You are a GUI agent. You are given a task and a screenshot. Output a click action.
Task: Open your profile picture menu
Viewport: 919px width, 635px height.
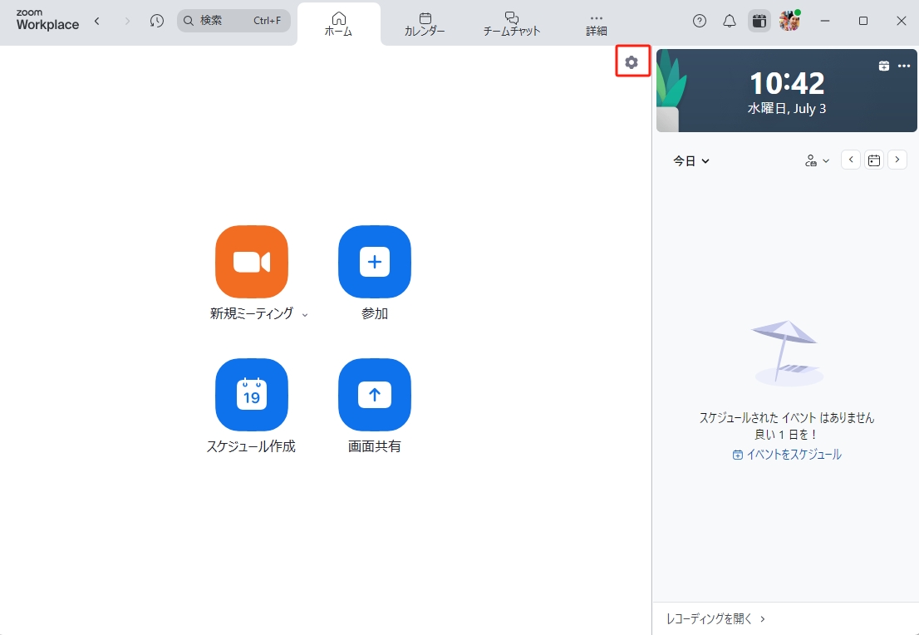789,21
